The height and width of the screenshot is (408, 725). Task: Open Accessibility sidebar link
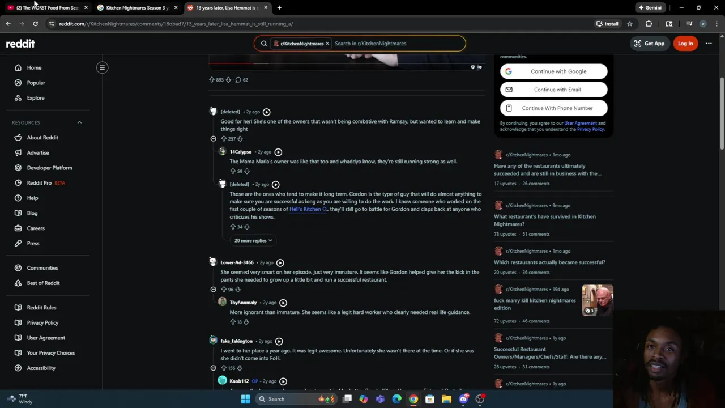pyautogui.click(x=41, y=368)
